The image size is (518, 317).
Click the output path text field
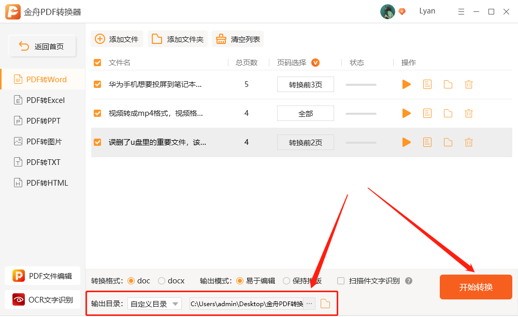coord(247,304)
